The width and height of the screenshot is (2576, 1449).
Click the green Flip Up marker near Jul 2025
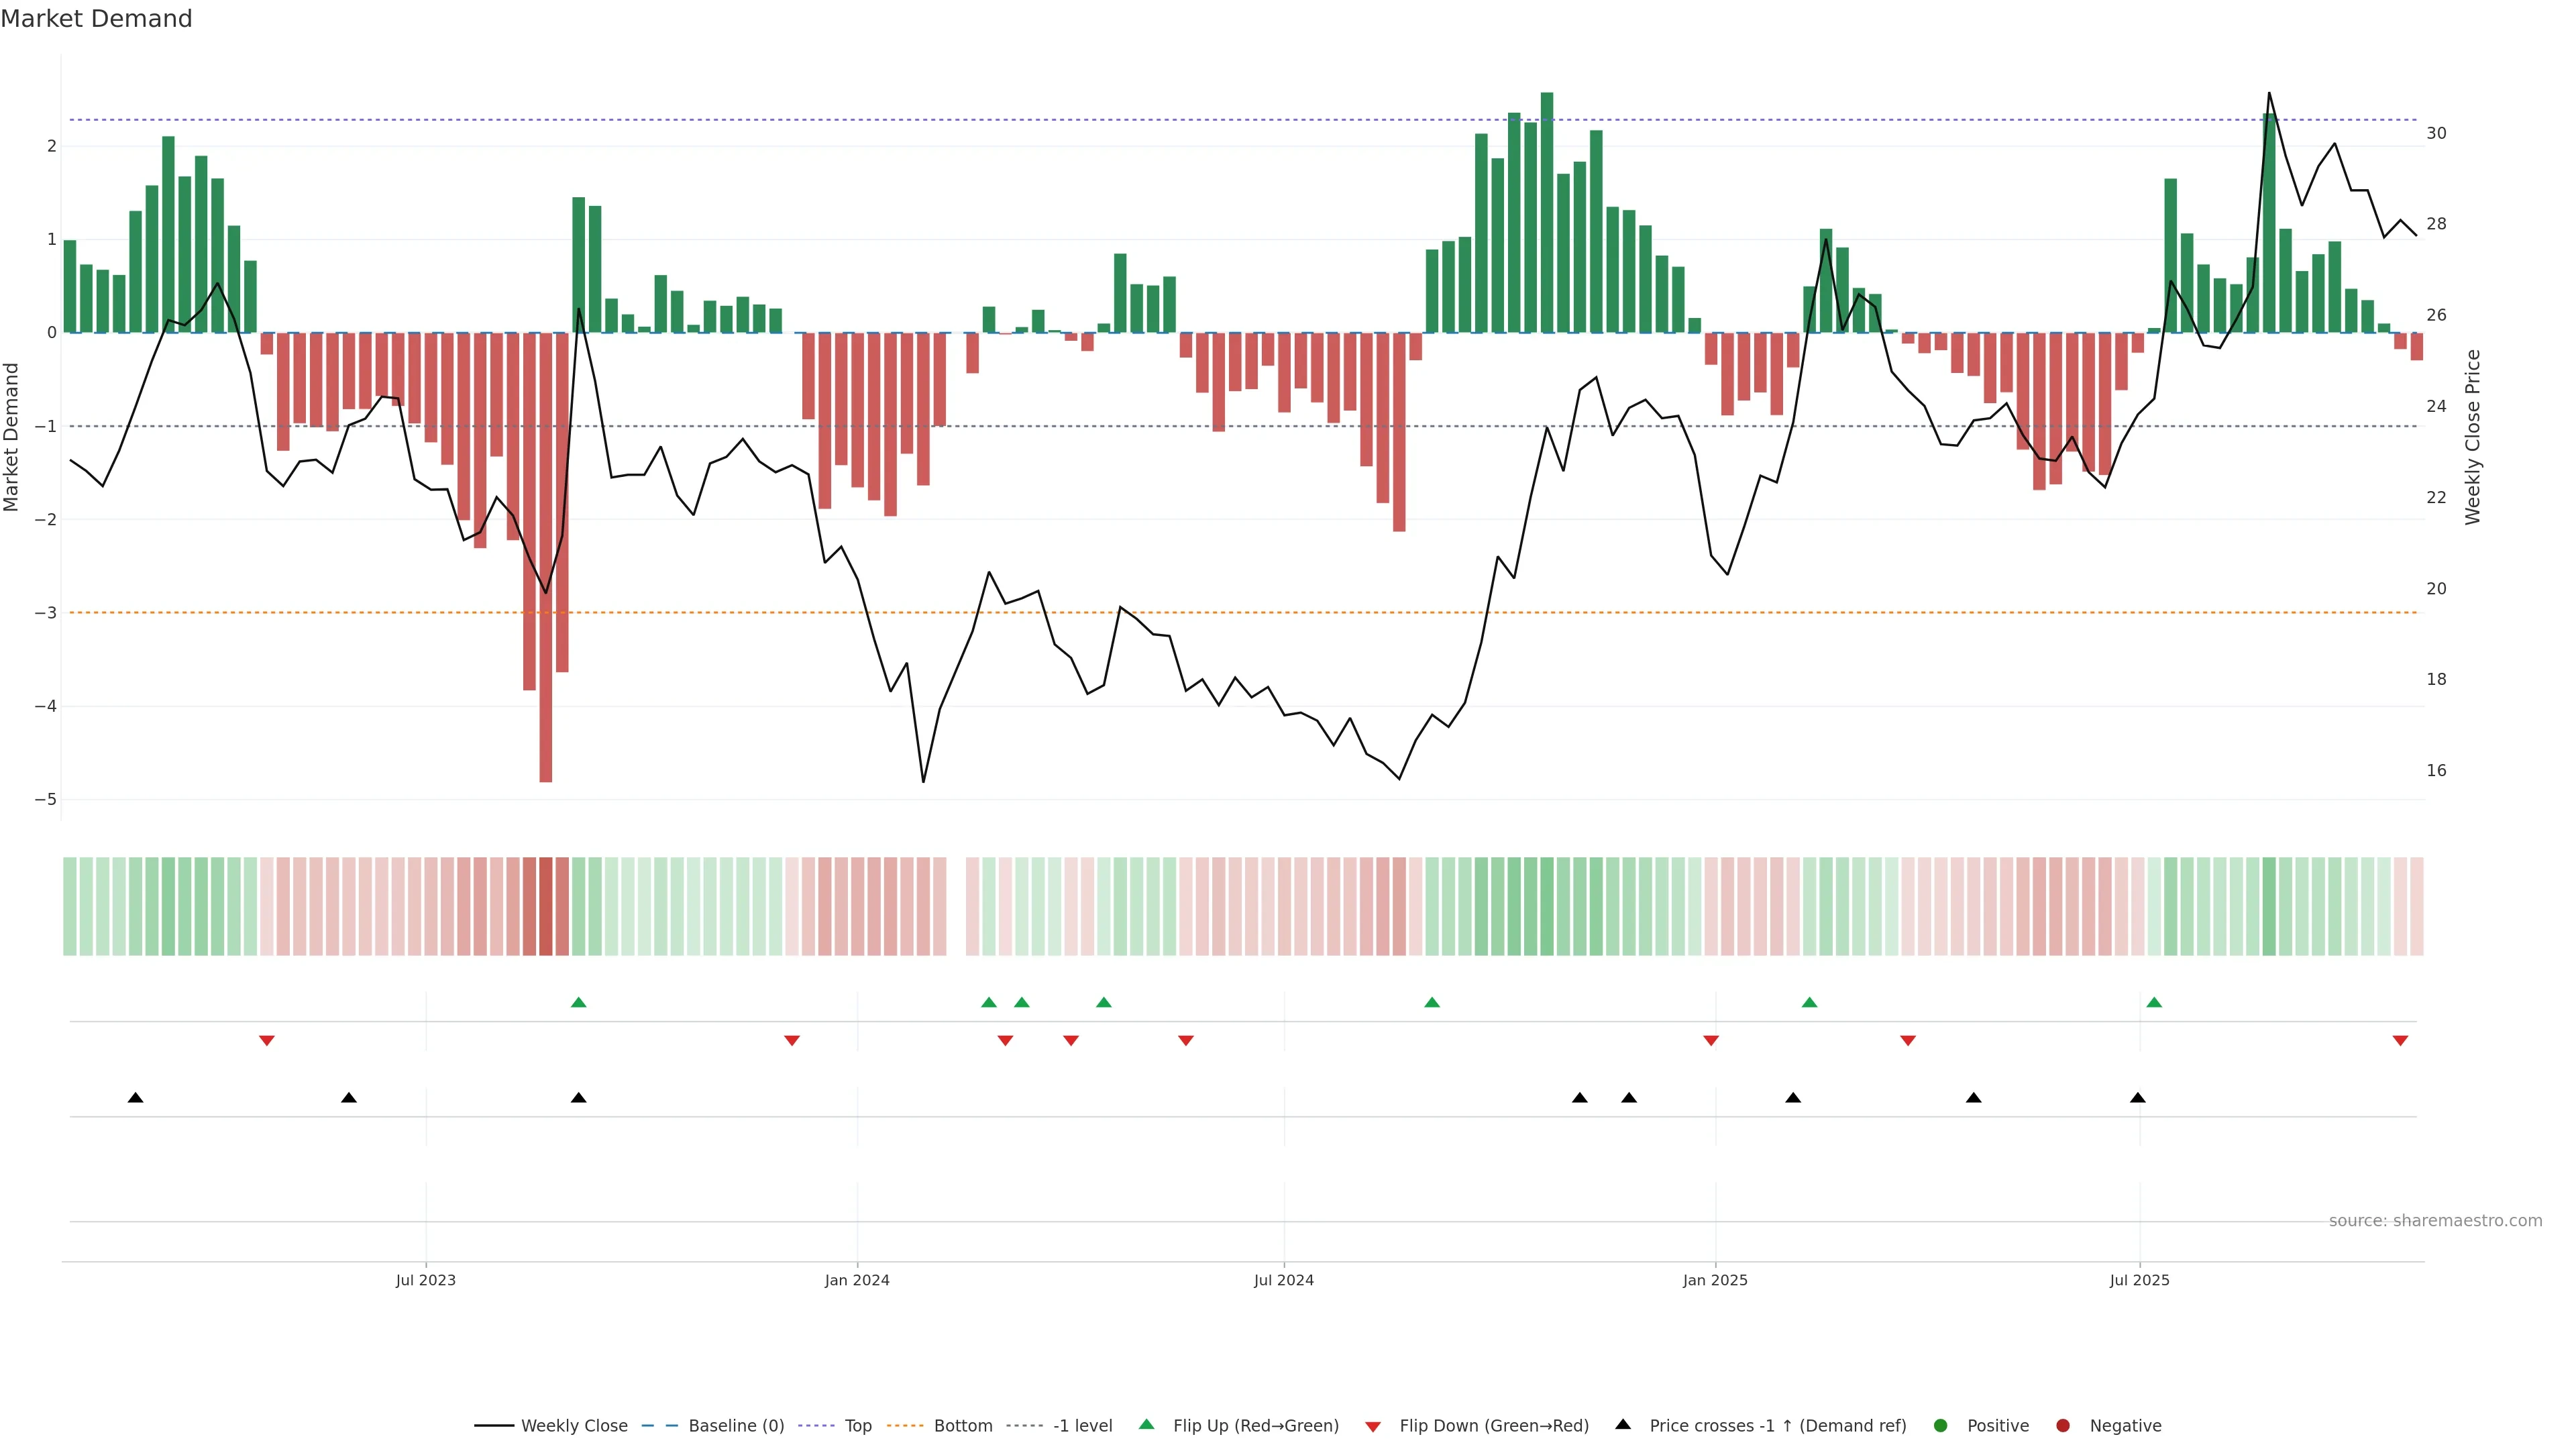click(2154, 1002)
